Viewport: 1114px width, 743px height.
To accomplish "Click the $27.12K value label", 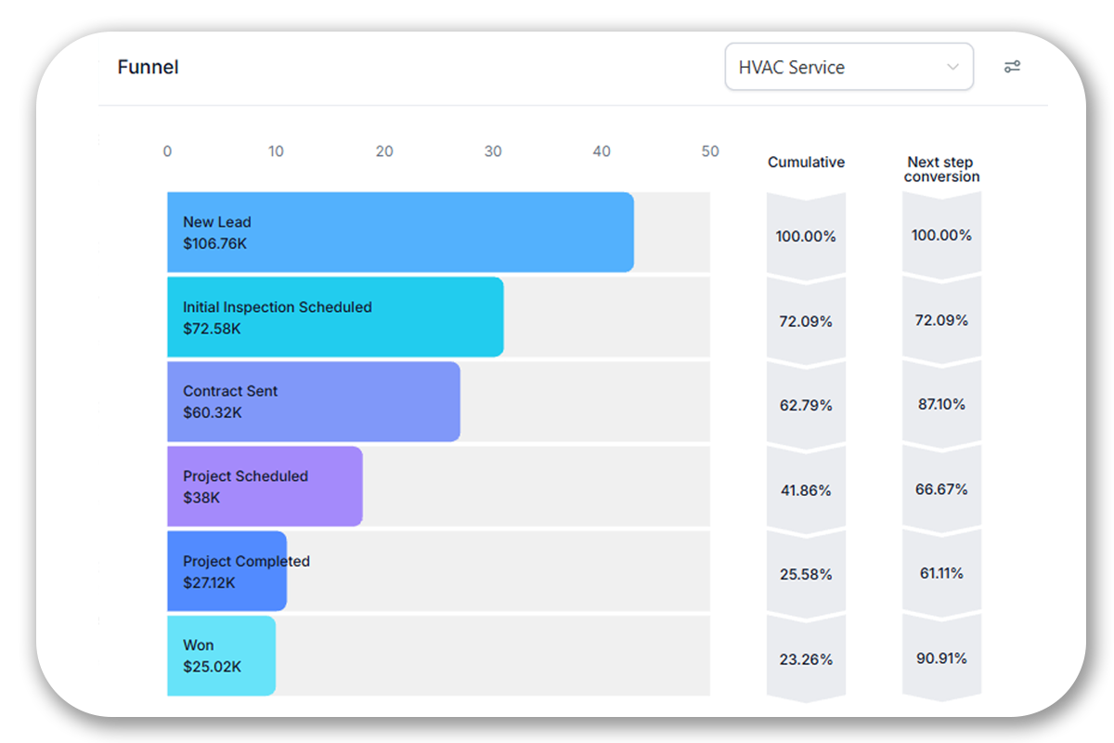I will (x=209, y=582).
